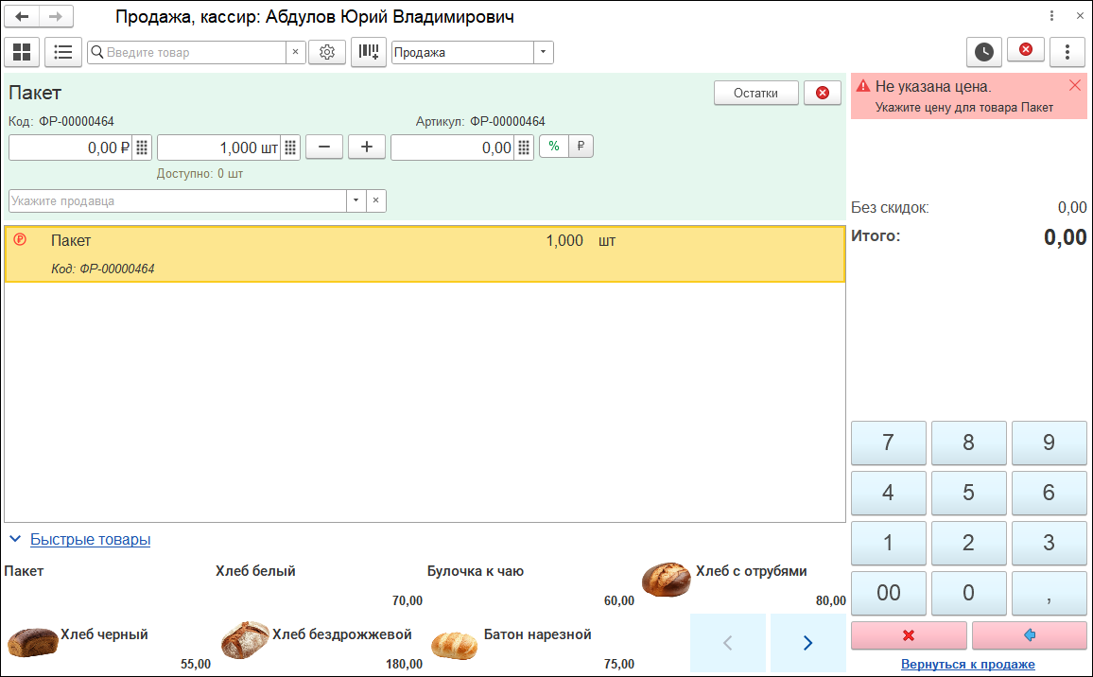Go forward with the right arrow button

(56, 17)
